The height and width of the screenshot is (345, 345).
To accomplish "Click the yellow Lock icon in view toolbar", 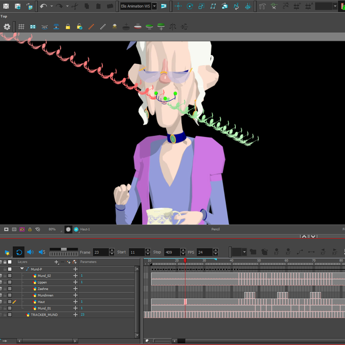I will (x=68, y=27).
